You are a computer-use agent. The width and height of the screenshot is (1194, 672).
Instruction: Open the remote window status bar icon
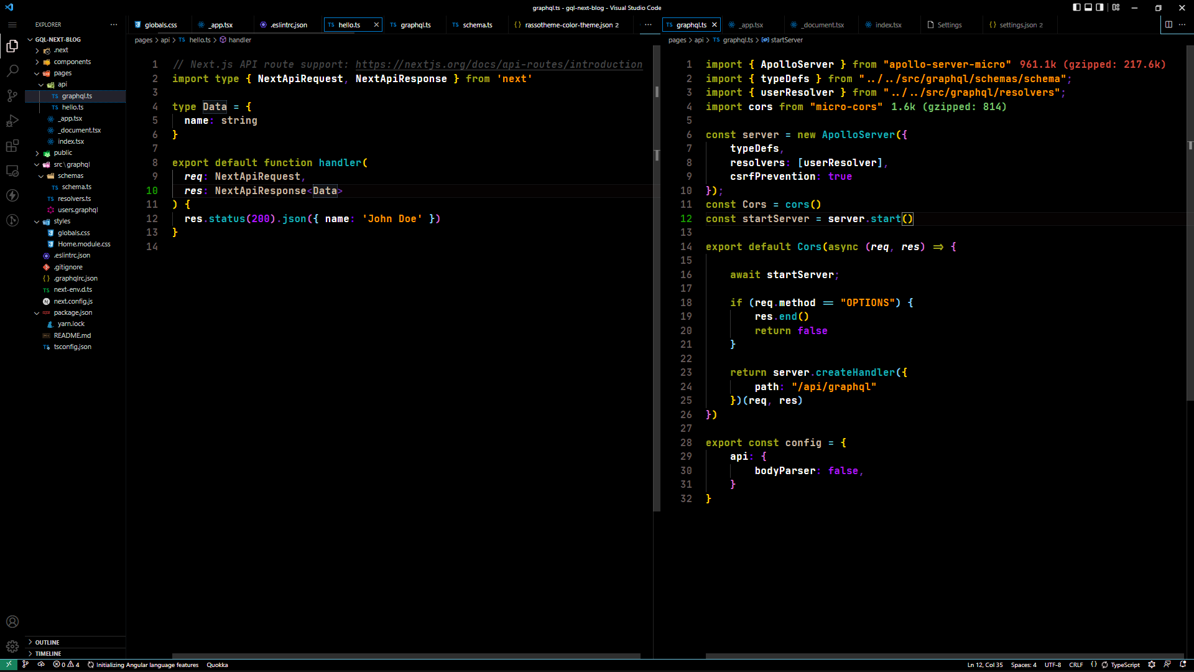click(9, 665)
